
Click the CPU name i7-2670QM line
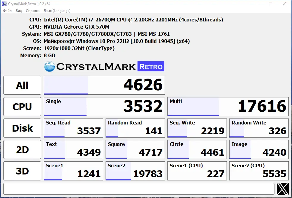[x=133, y=20]
